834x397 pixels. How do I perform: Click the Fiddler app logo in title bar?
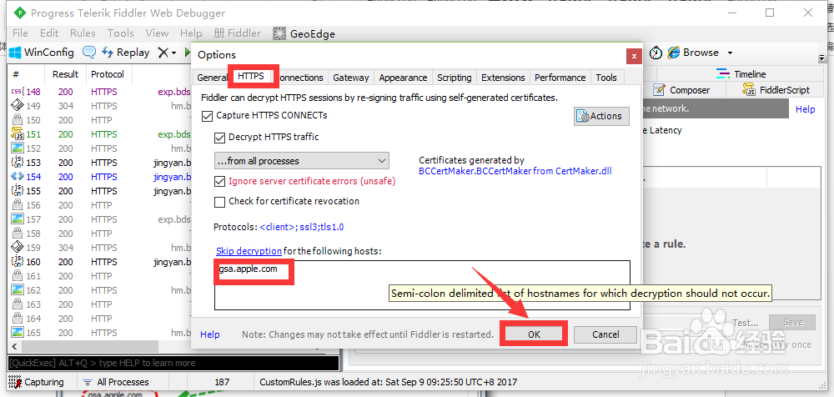pyautogui.click(x=19, y=13)
